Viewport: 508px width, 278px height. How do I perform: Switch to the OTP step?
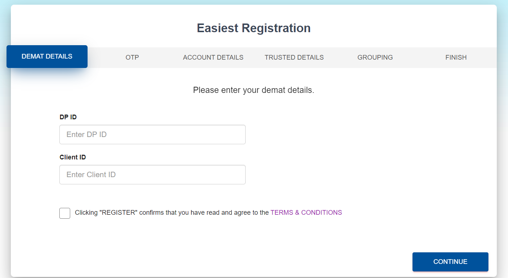[132, 57]
